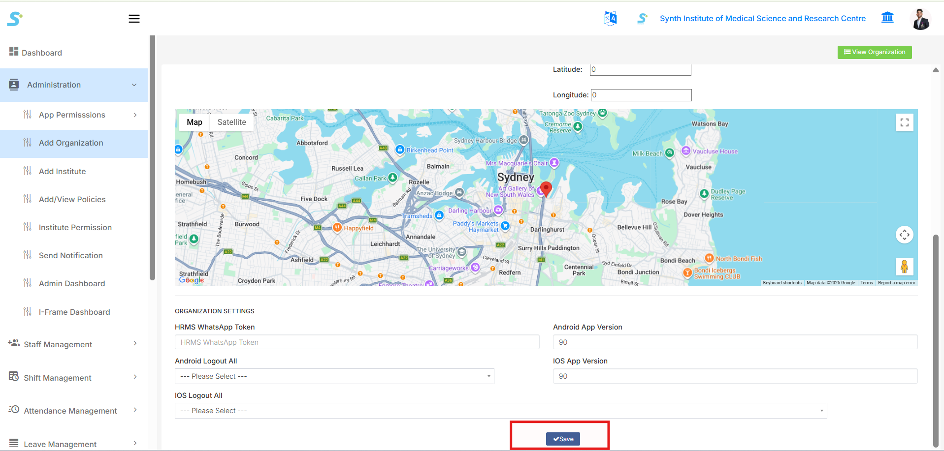Open the IOS Logout All dropdown
The width and height of the screenshot is (944, 451).
(501, 411)
